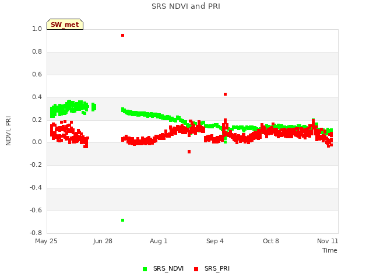Screen dimensions: 373x280
Task: Select the red outlier point near -0.08
Action: [x=189, y=152]
